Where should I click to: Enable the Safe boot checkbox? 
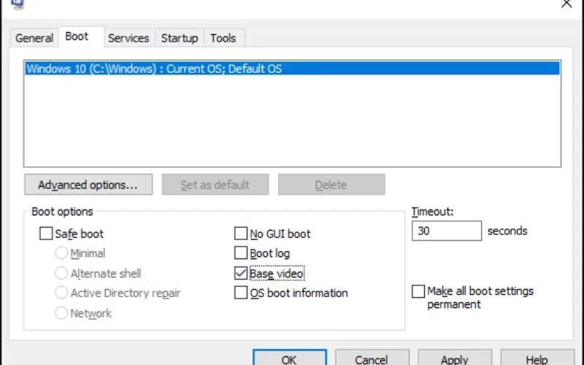point(46,234)
